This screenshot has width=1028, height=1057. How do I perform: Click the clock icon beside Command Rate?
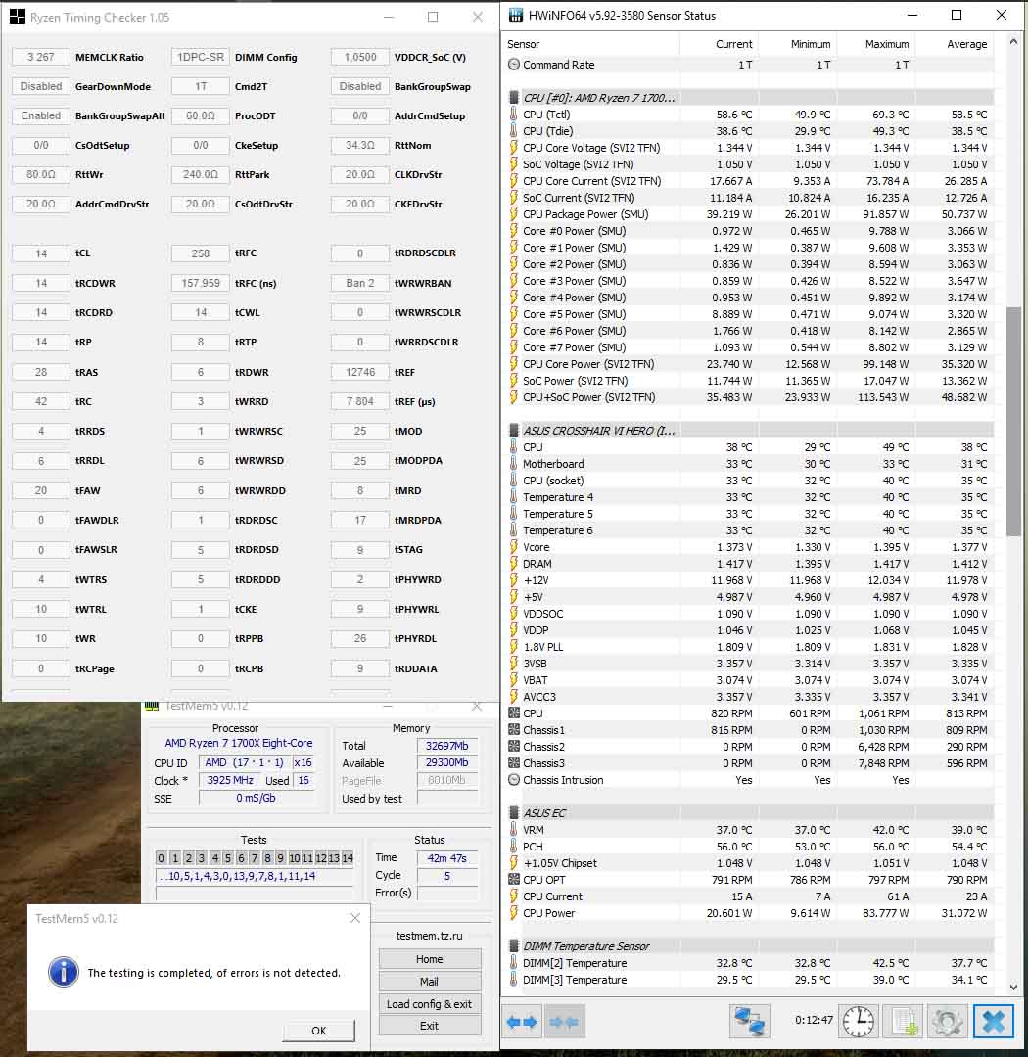coord(514,65)
